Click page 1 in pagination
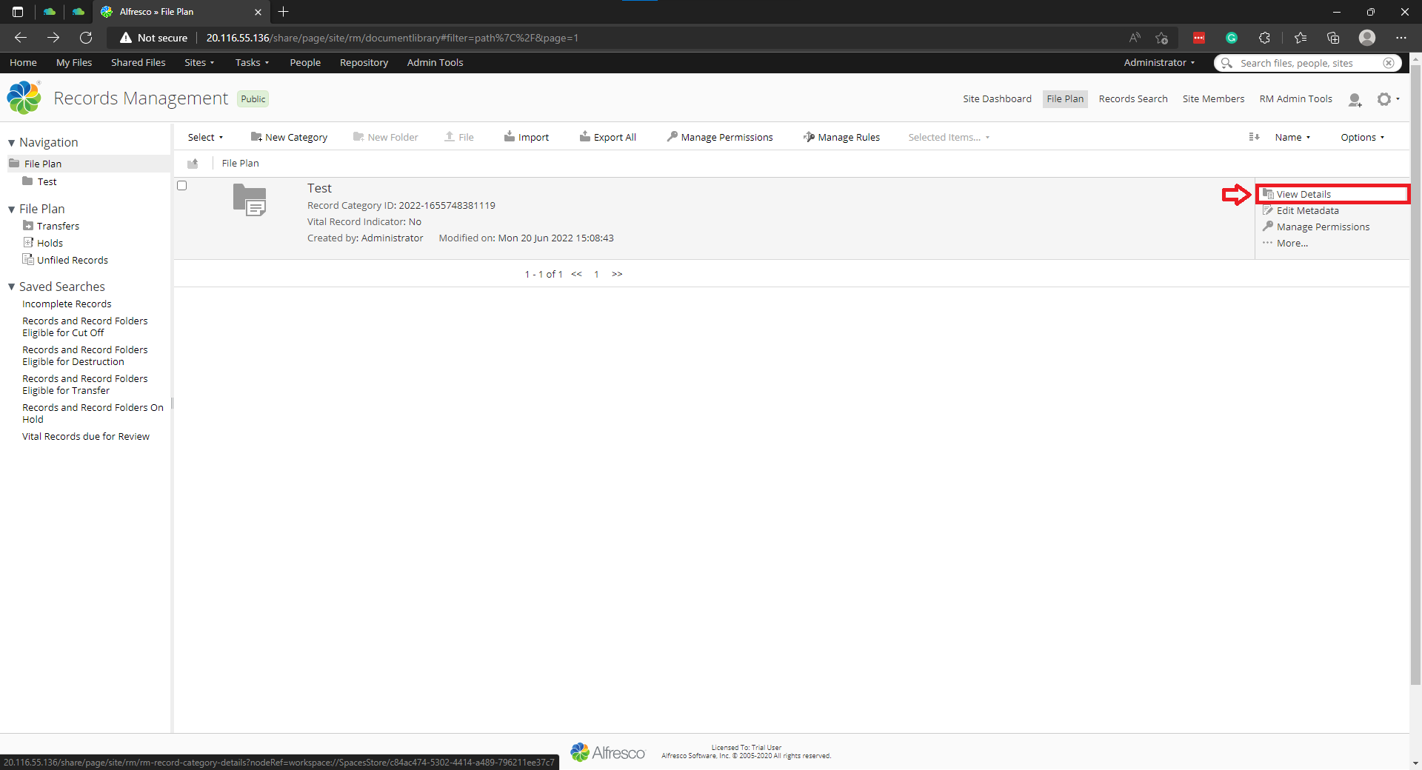This screenshot has height=770, width=1422. point(596,274)
